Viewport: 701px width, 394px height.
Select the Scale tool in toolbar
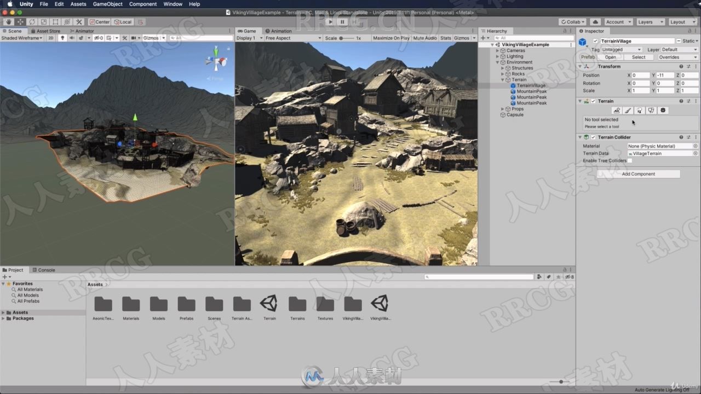pos(43,22)
